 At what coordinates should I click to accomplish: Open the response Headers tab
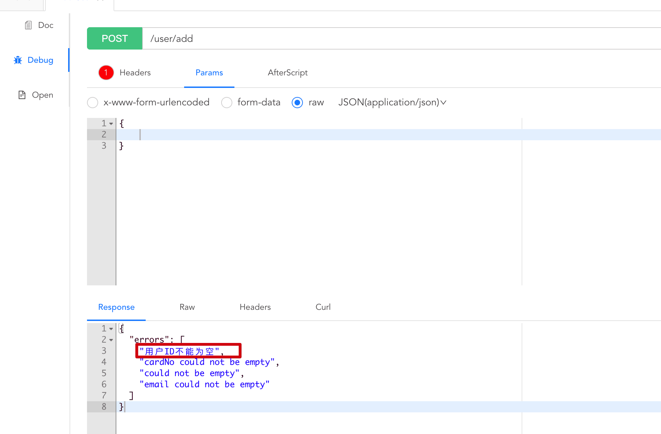click(255, 307)
